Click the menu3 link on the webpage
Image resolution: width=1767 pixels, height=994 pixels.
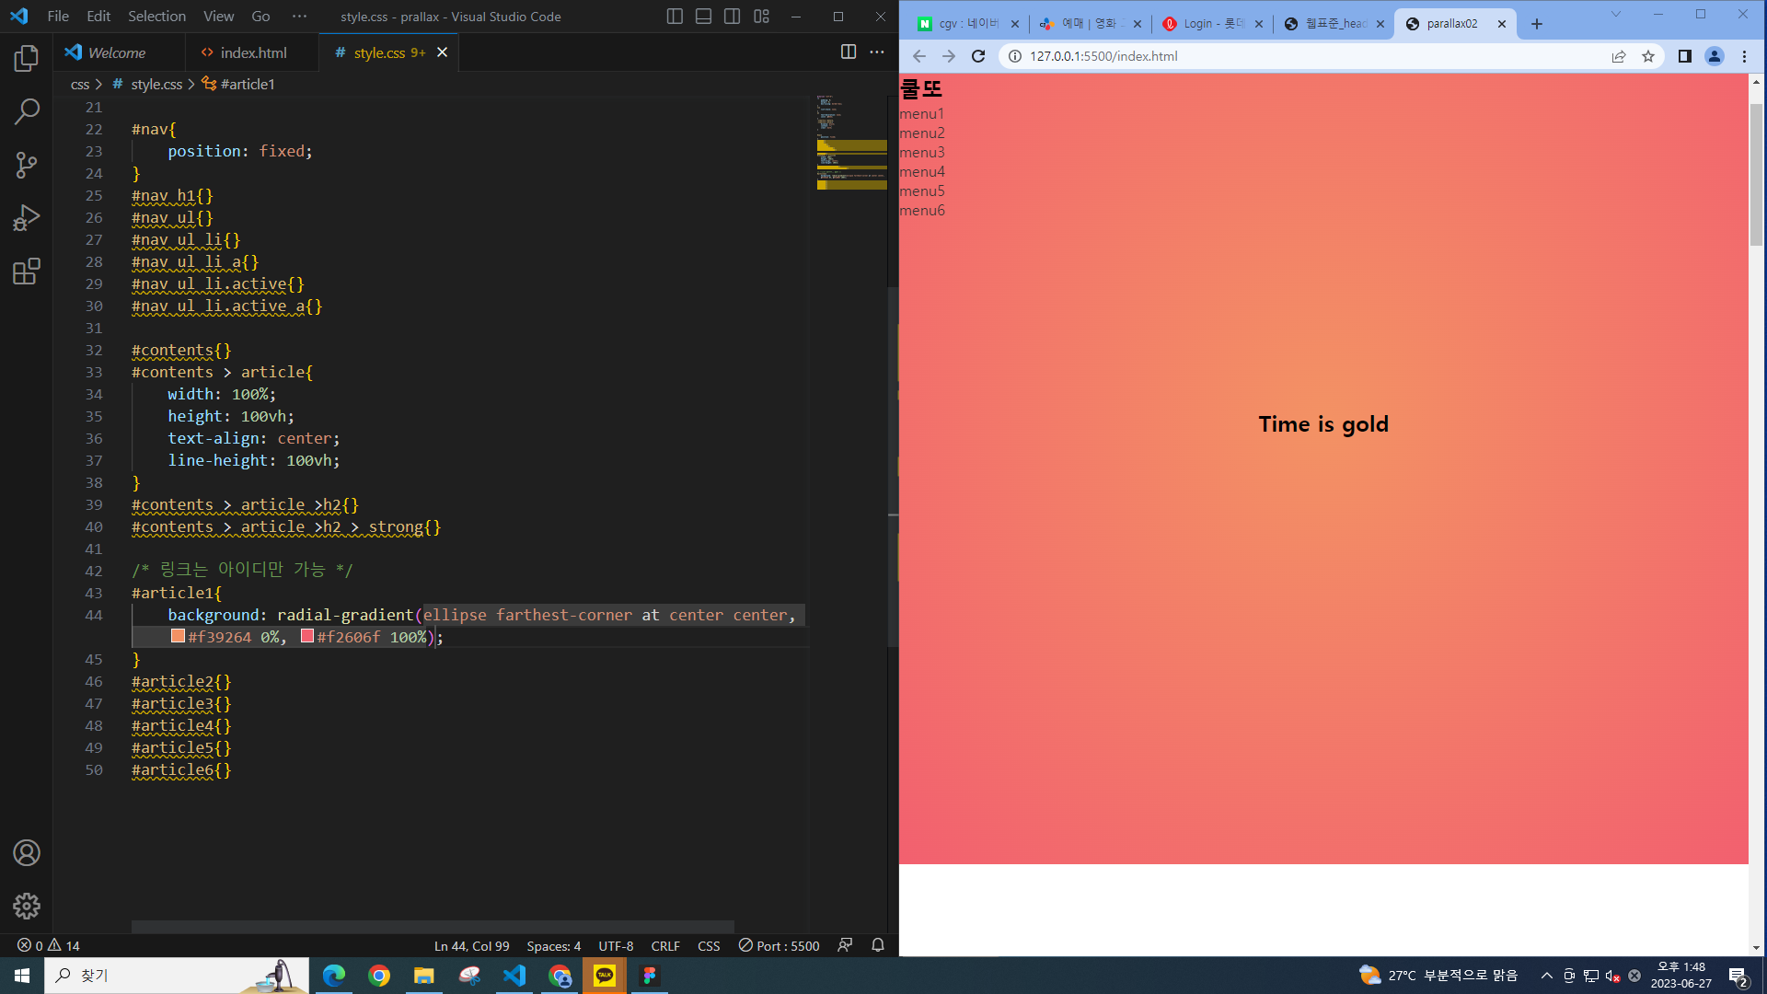click(x=922, y=152)
